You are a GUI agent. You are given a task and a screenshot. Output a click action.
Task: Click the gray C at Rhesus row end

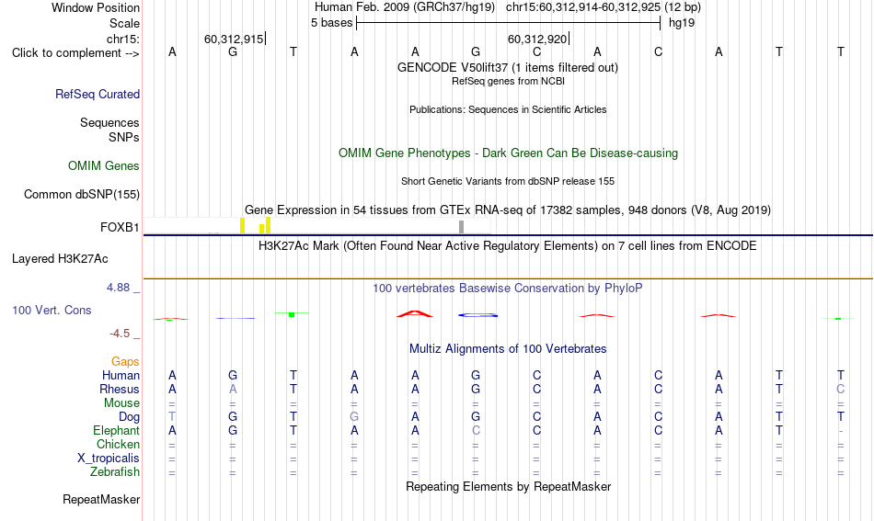click(x=841, y=389)
